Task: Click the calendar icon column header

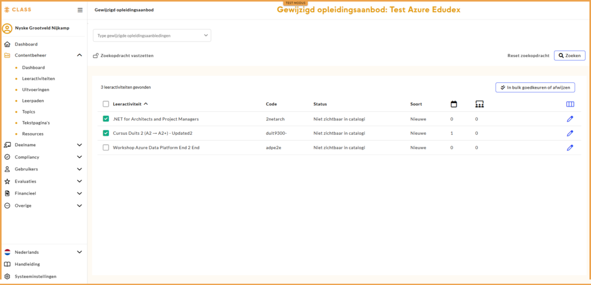Action: tap(454, 104)
